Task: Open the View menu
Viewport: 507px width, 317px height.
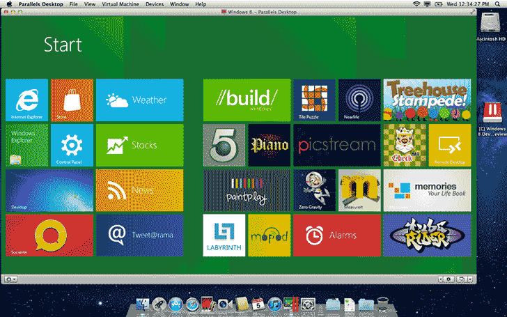Action: click(90, 4)
